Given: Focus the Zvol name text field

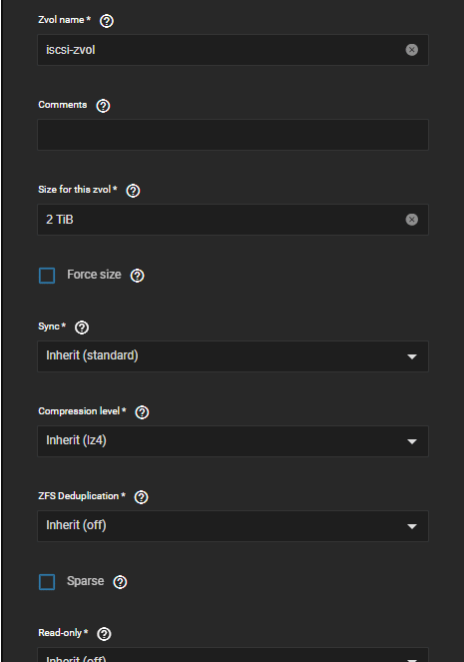Looking at the screenshot, I should click(x=220, y=50).
